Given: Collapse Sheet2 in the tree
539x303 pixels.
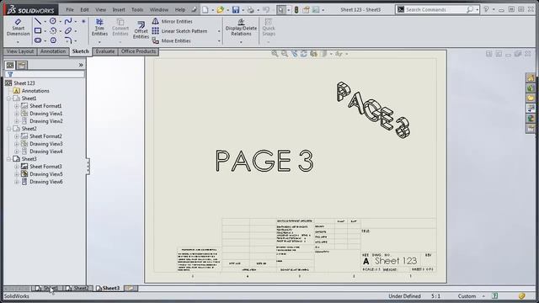Looking at the screenshot, I should pos(8,129).
